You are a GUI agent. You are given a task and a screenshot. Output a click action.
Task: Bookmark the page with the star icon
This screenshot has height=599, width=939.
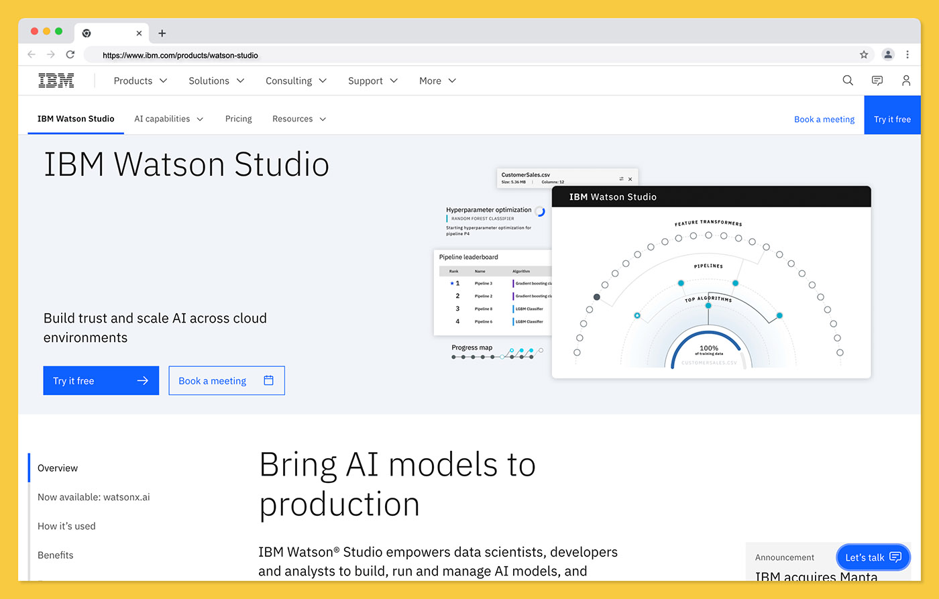click(864, 54)
